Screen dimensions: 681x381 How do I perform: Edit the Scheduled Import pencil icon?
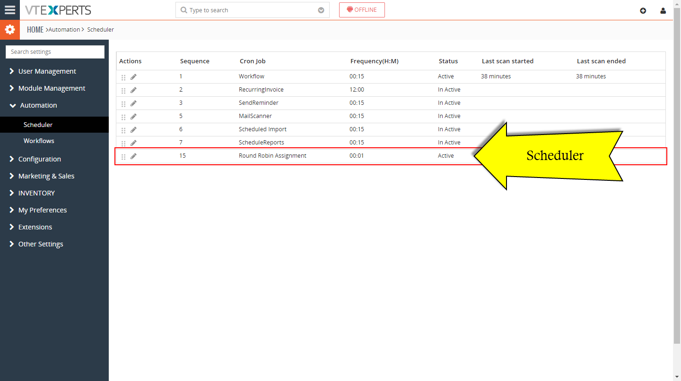133,129
